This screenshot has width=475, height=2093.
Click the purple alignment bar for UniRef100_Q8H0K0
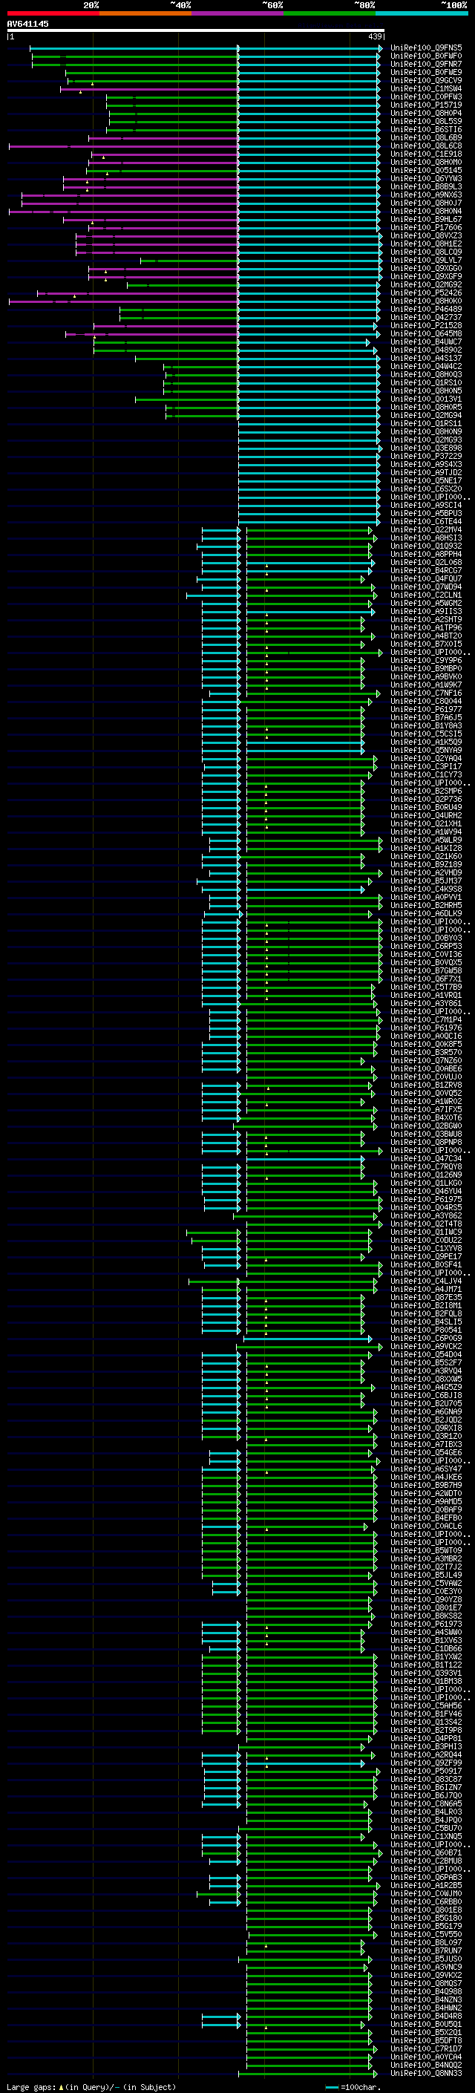[x=123, y=301]
